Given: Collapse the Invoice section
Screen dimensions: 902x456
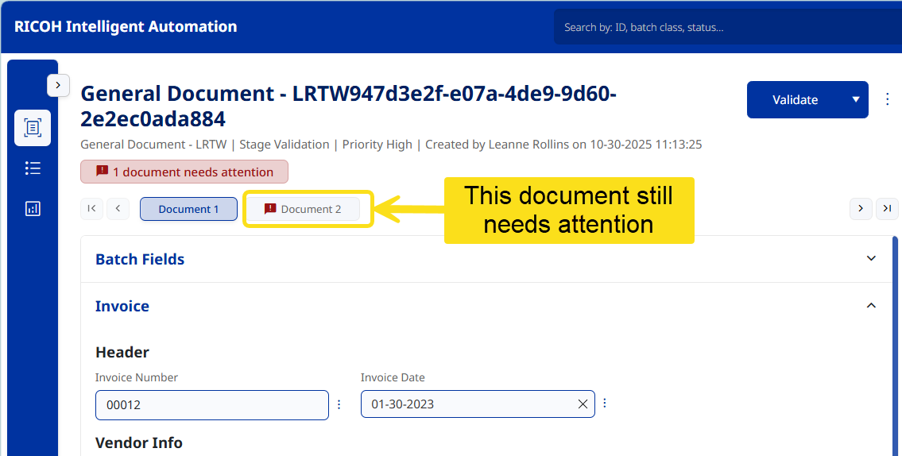Looking at the screenshot, I should tap(871, 306).
